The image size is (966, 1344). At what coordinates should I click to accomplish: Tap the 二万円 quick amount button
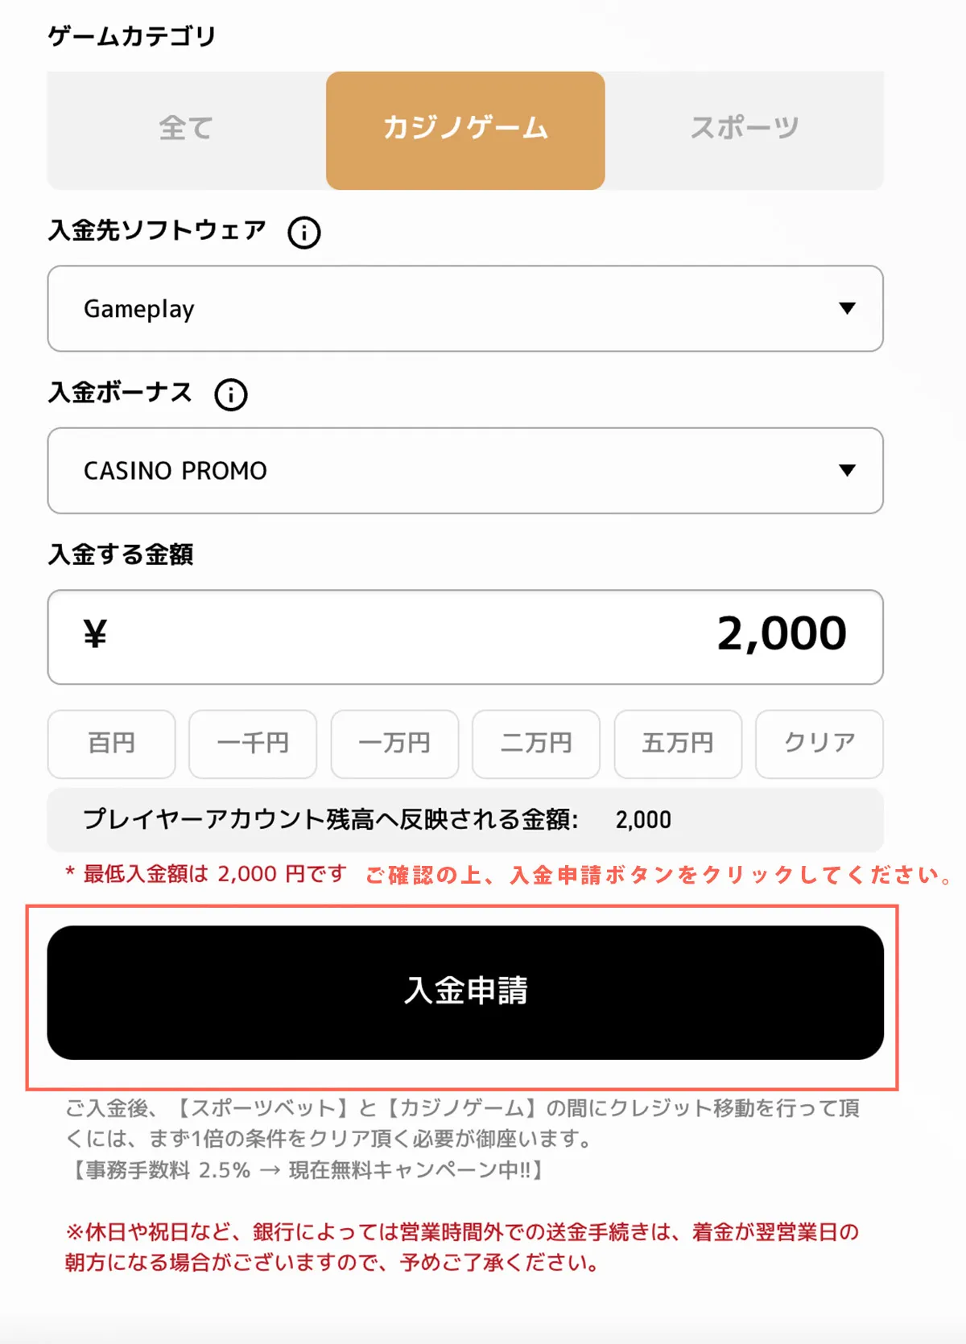[x=536, y=744]
